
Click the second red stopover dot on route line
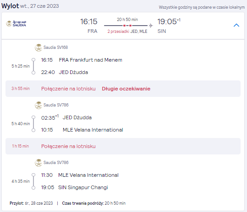coord(130,26)
